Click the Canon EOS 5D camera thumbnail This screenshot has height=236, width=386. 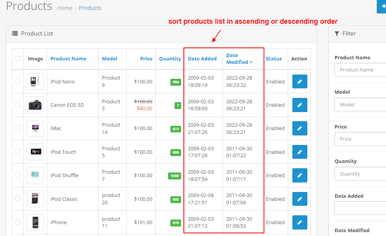[x=35, y=105]
